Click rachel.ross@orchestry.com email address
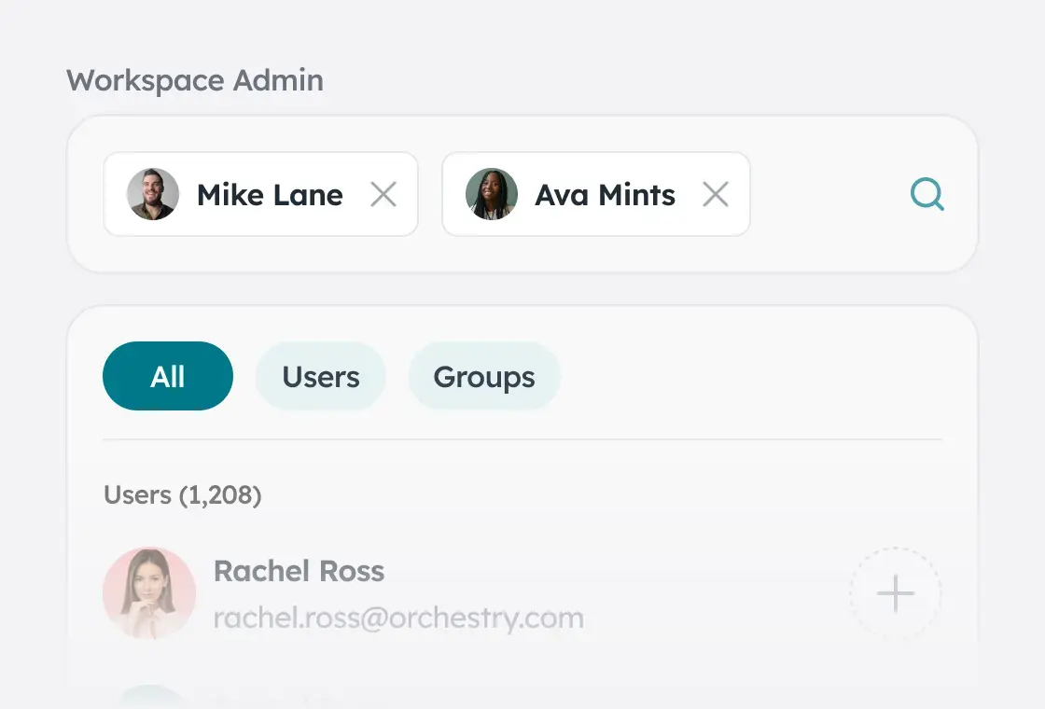 click(398, 618)
